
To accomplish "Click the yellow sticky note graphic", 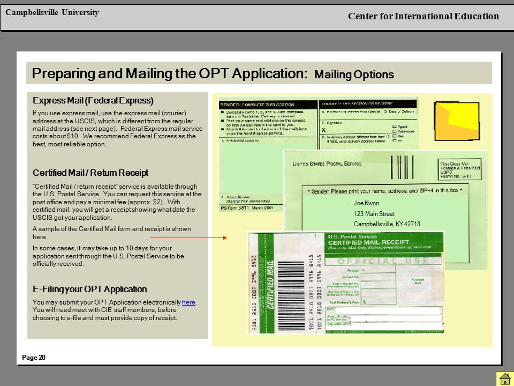I will pyautogui.click(x=457, y=121).
